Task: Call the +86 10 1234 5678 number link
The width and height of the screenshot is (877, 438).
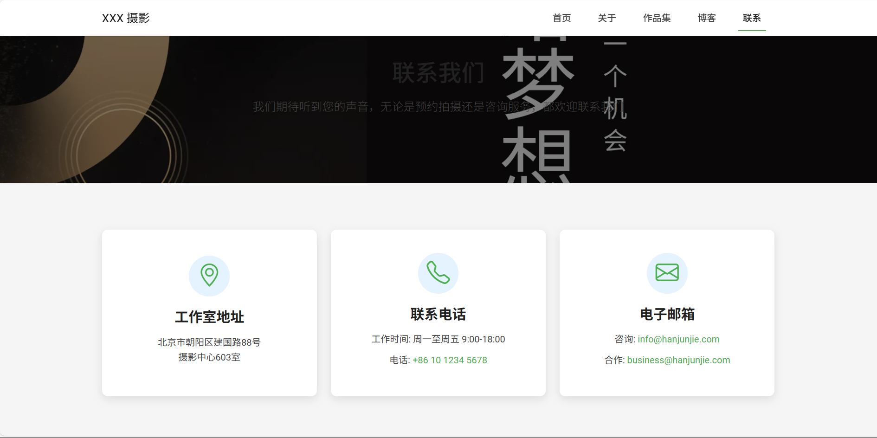Action: point(450,360)
